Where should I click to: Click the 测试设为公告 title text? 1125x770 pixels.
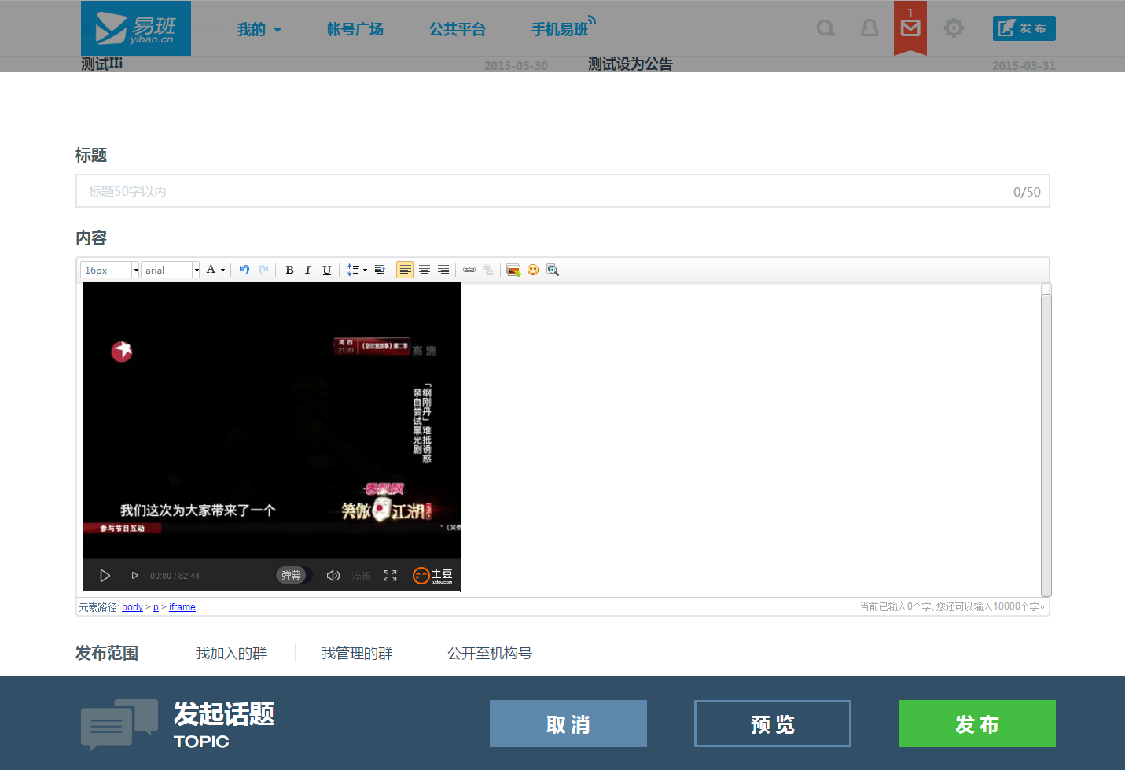(x=631, y=64)
